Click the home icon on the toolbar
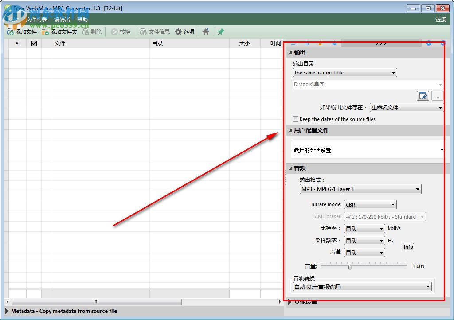This screenshot has height=320, width=454. (205, 31)
